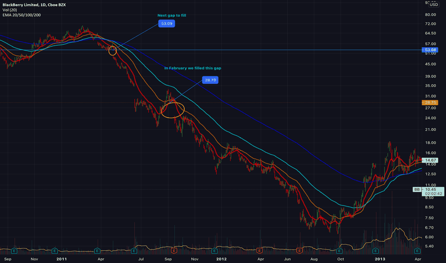Click the Oct label on time axis
The image size is (446, 263).
[x=340, y=259]
